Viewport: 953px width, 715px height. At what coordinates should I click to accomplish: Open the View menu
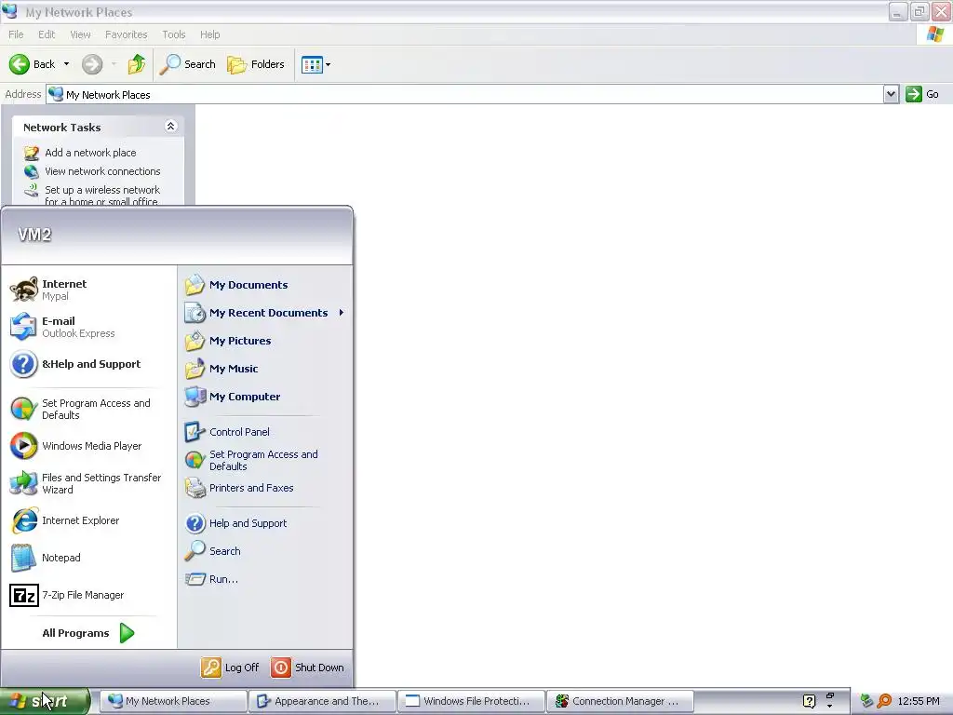point(80,34)
